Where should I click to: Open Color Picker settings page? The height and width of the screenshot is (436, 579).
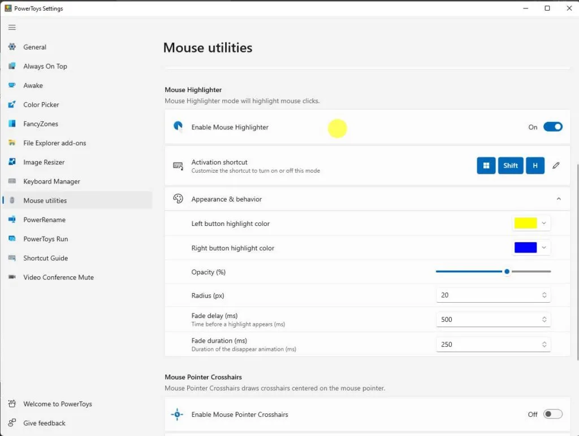(77, 104)
